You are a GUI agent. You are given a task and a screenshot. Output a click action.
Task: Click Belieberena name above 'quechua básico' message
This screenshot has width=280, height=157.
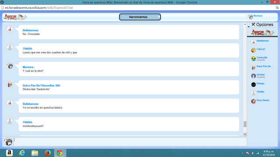(x=31, y=104)
